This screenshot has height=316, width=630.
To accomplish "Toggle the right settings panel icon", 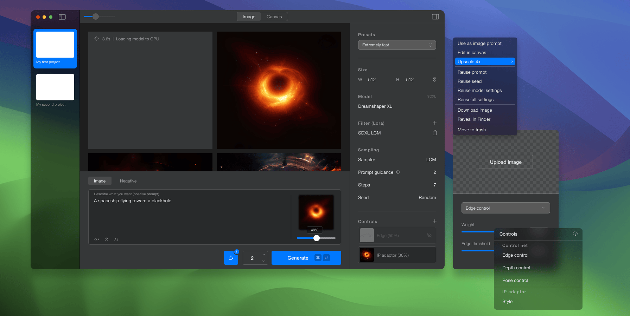I will point(435,17).
